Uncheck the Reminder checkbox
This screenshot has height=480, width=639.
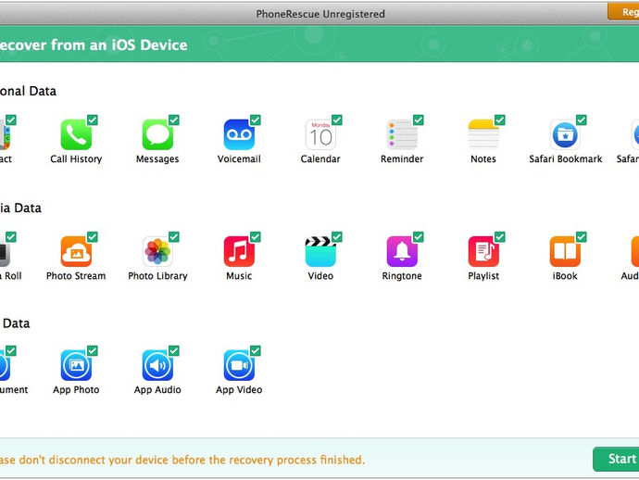tap(419, 120)
